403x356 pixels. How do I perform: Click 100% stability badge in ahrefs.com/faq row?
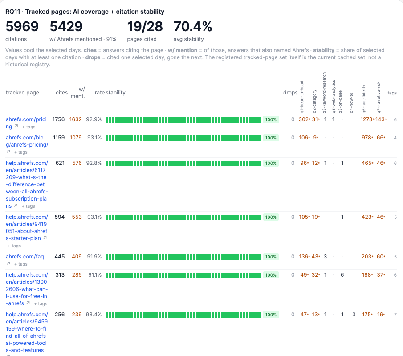271,257
